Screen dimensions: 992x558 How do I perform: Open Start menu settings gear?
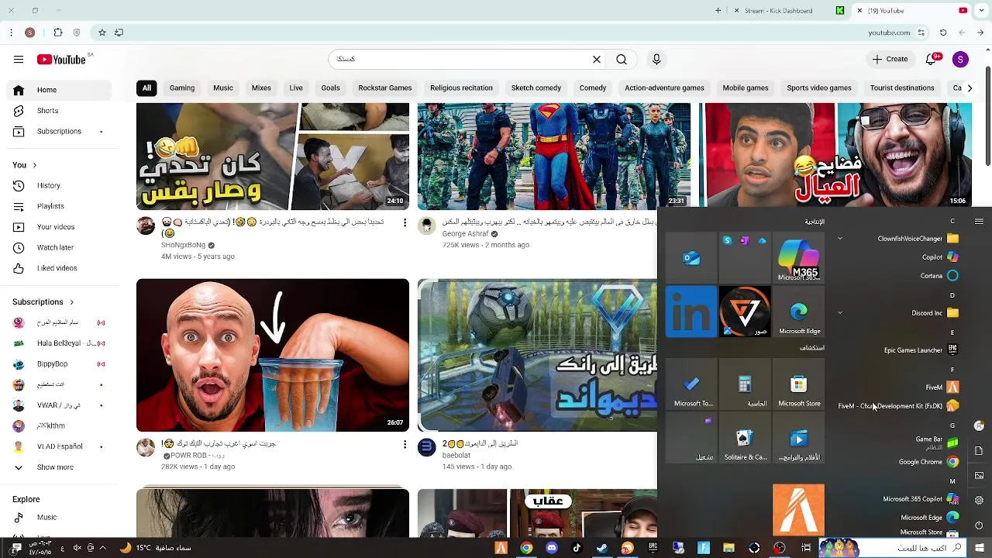pyautogui.click(x=979, y=501)
